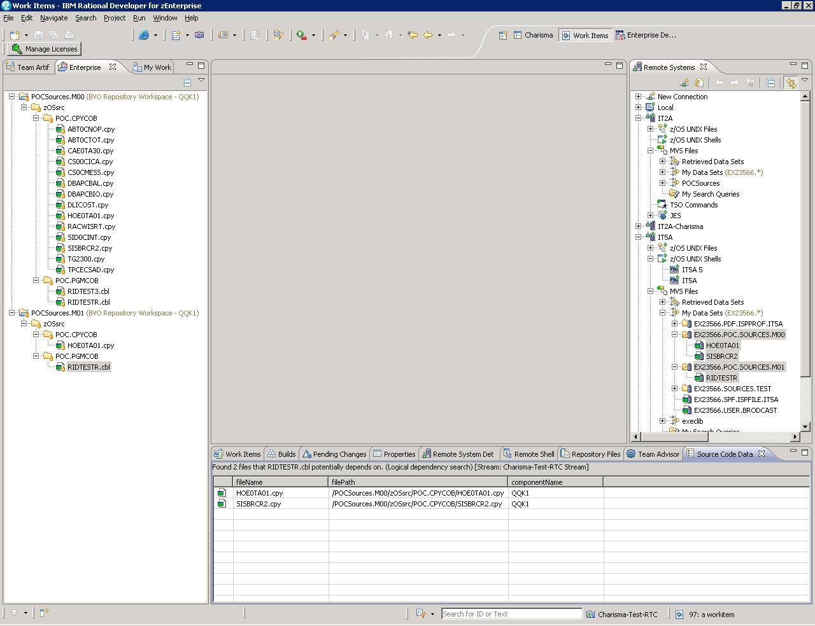
Task: Open the Window menu
Action: [165, 18]
